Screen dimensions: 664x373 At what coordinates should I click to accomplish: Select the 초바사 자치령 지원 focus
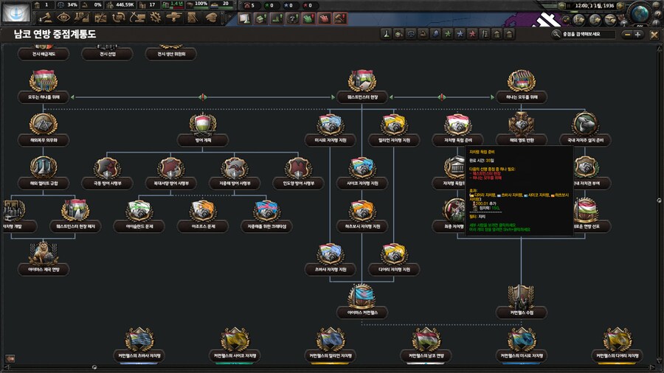(330, 254)
